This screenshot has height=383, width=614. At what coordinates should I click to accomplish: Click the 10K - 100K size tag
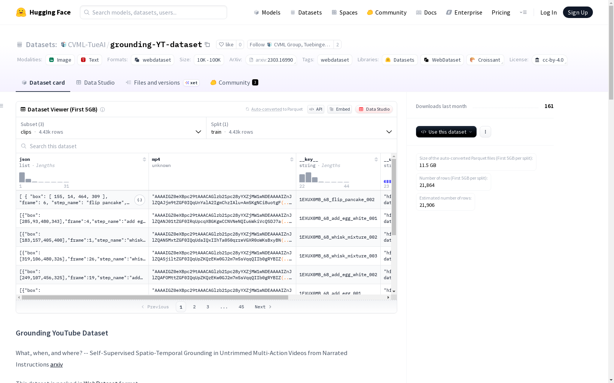tap(209, 60)
